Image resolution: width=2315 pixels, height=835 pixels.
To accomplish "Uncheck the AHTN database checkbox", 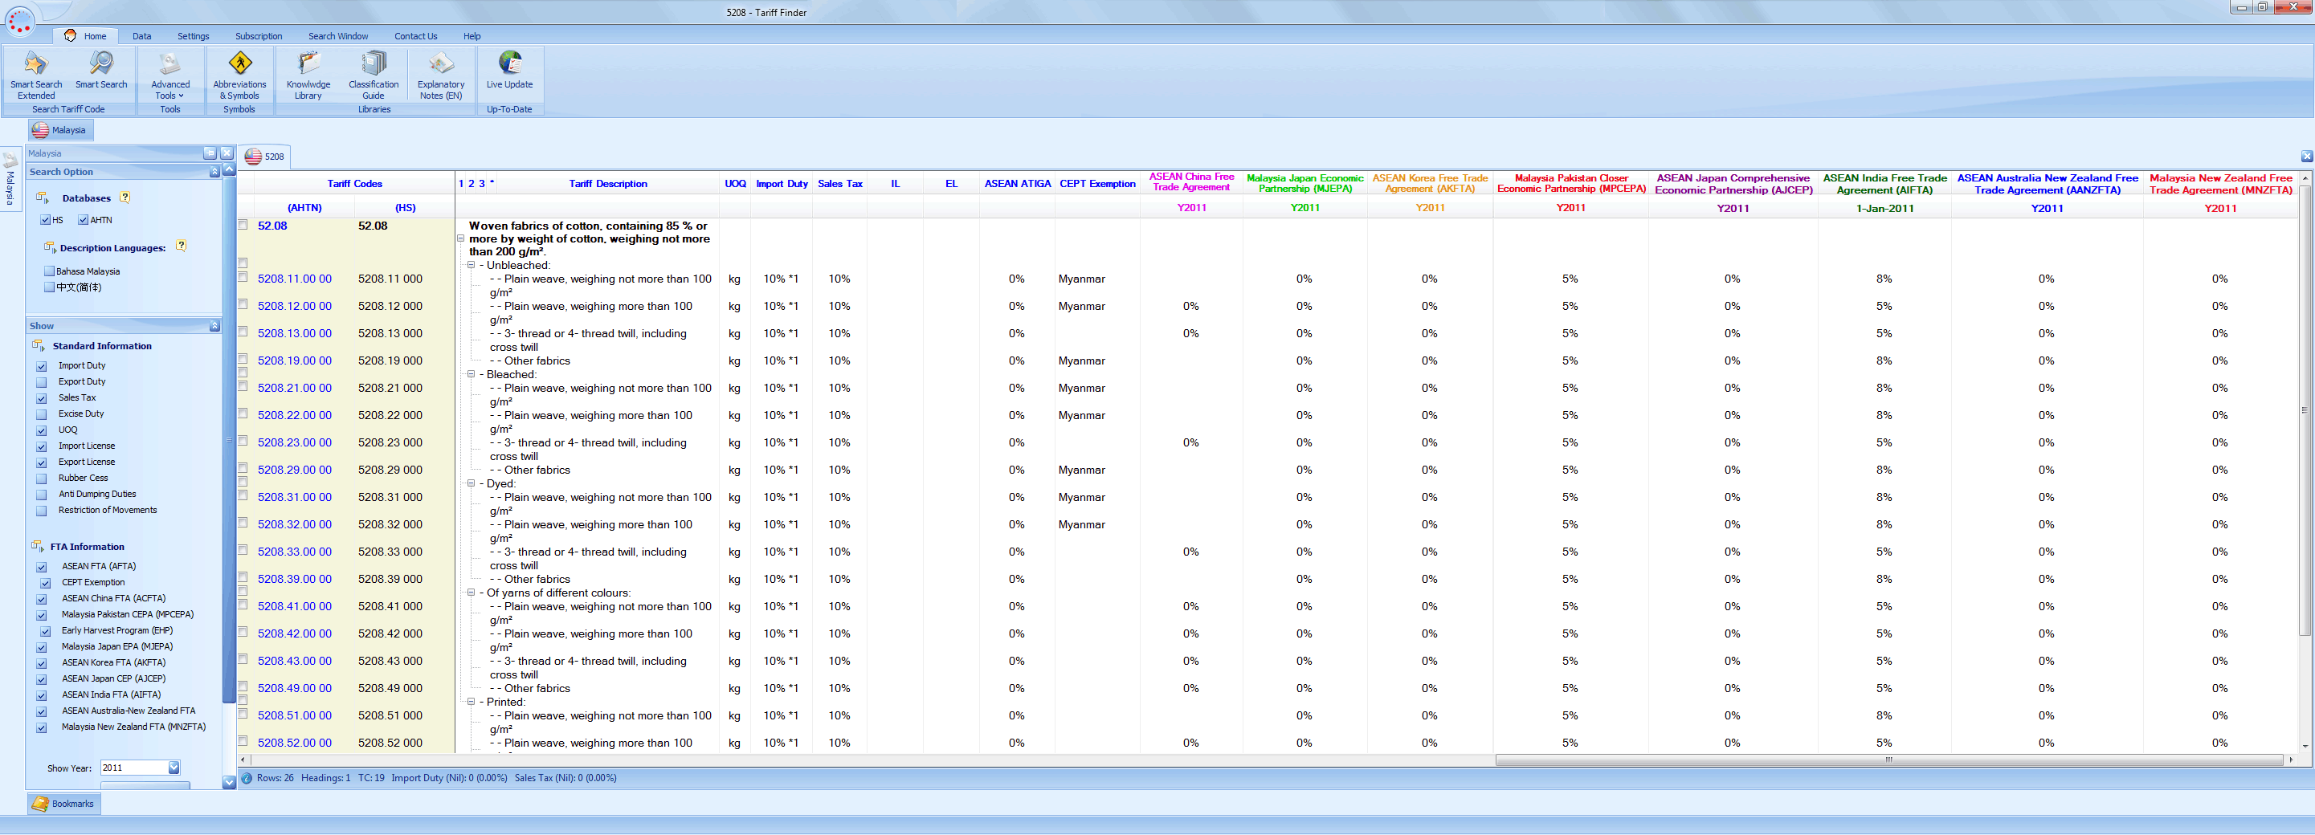I will tap(83, 220).
